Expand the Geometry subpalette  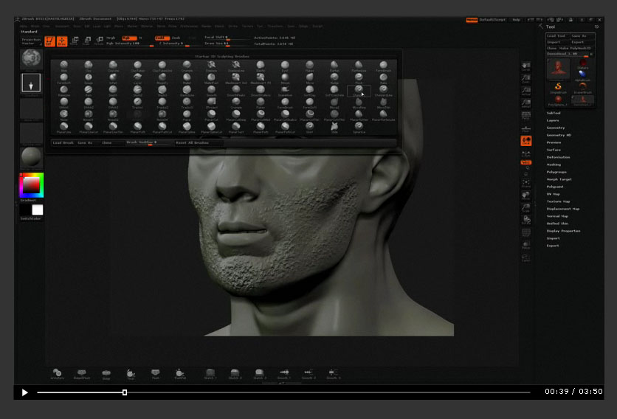click(x=556, y=128)
